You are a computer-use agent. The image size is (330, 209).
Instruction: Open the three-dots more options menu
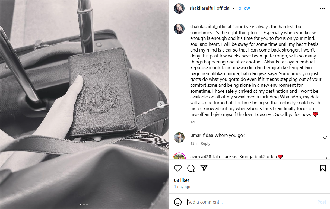point(322,8)
